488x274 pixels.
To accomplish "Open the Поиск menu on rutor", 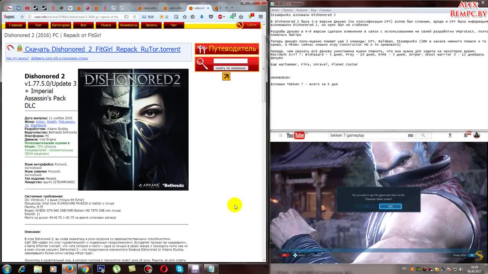I will [106, 25].
